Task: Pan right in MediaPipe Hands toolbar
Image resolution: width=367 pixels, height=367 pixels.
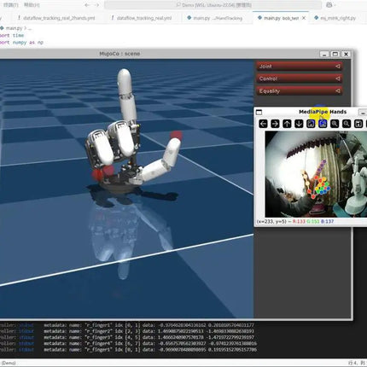Action: [275, 124]
